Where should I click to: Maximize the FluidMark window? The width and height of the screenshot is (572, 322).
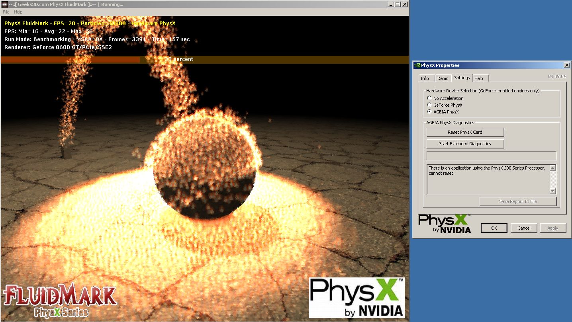pos(397,4)
